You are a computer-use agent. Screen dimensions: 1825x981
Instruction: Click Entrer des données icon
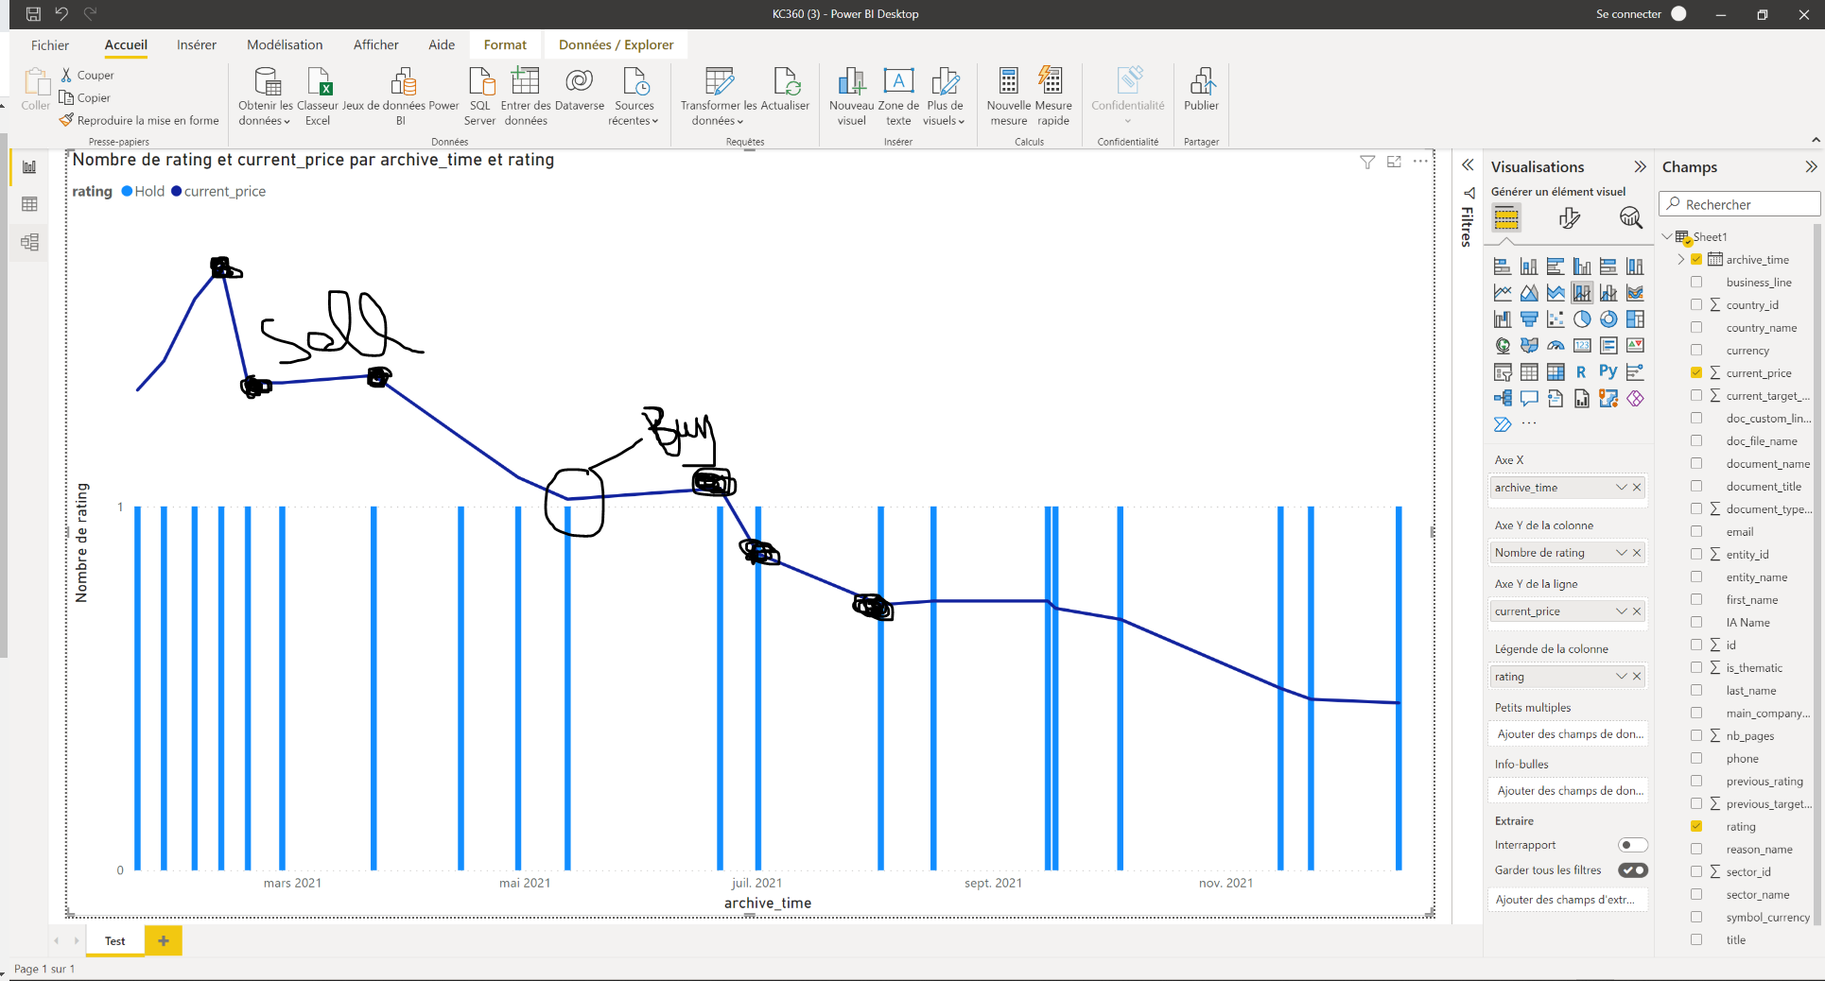(525, 82)
